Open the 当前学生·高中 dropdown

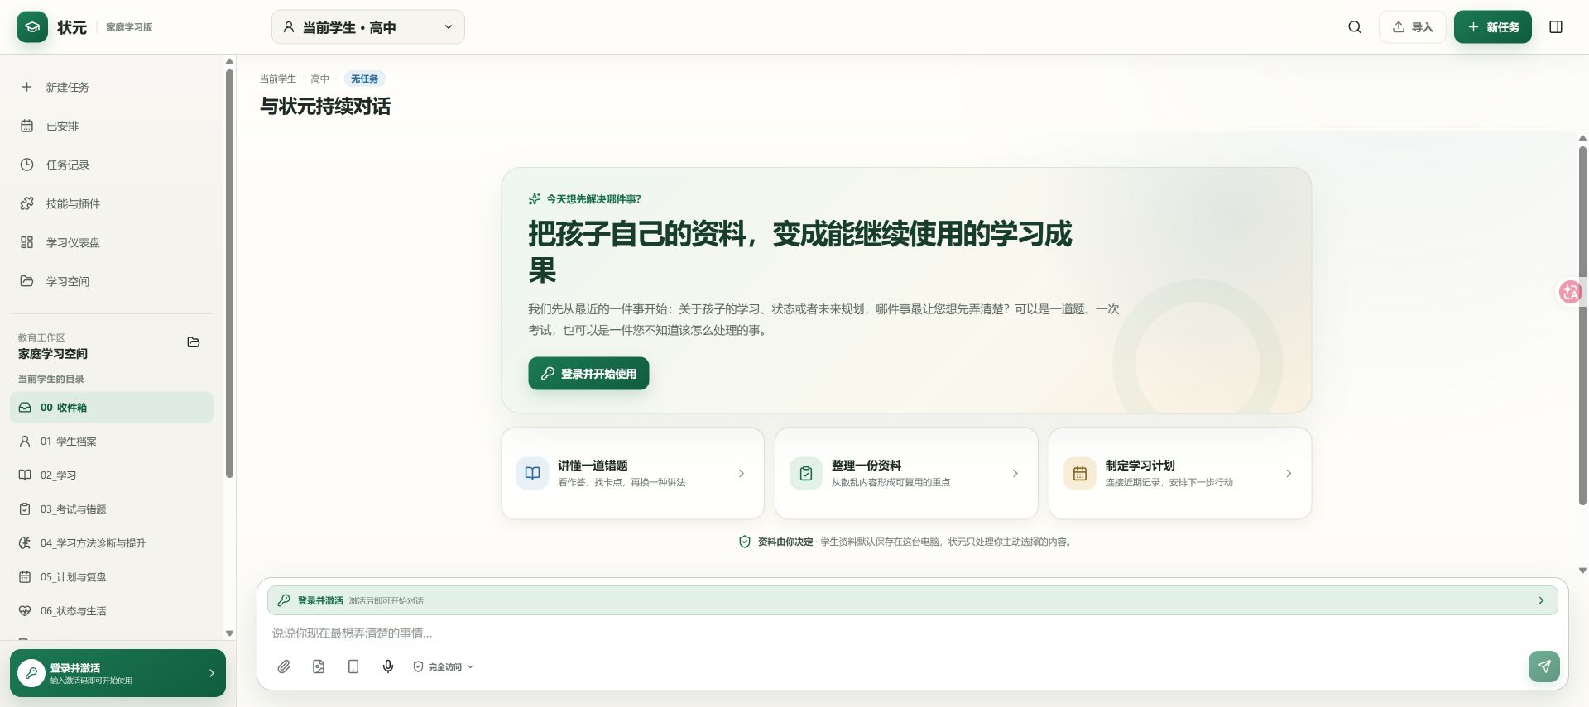click(x=368, y=27)
